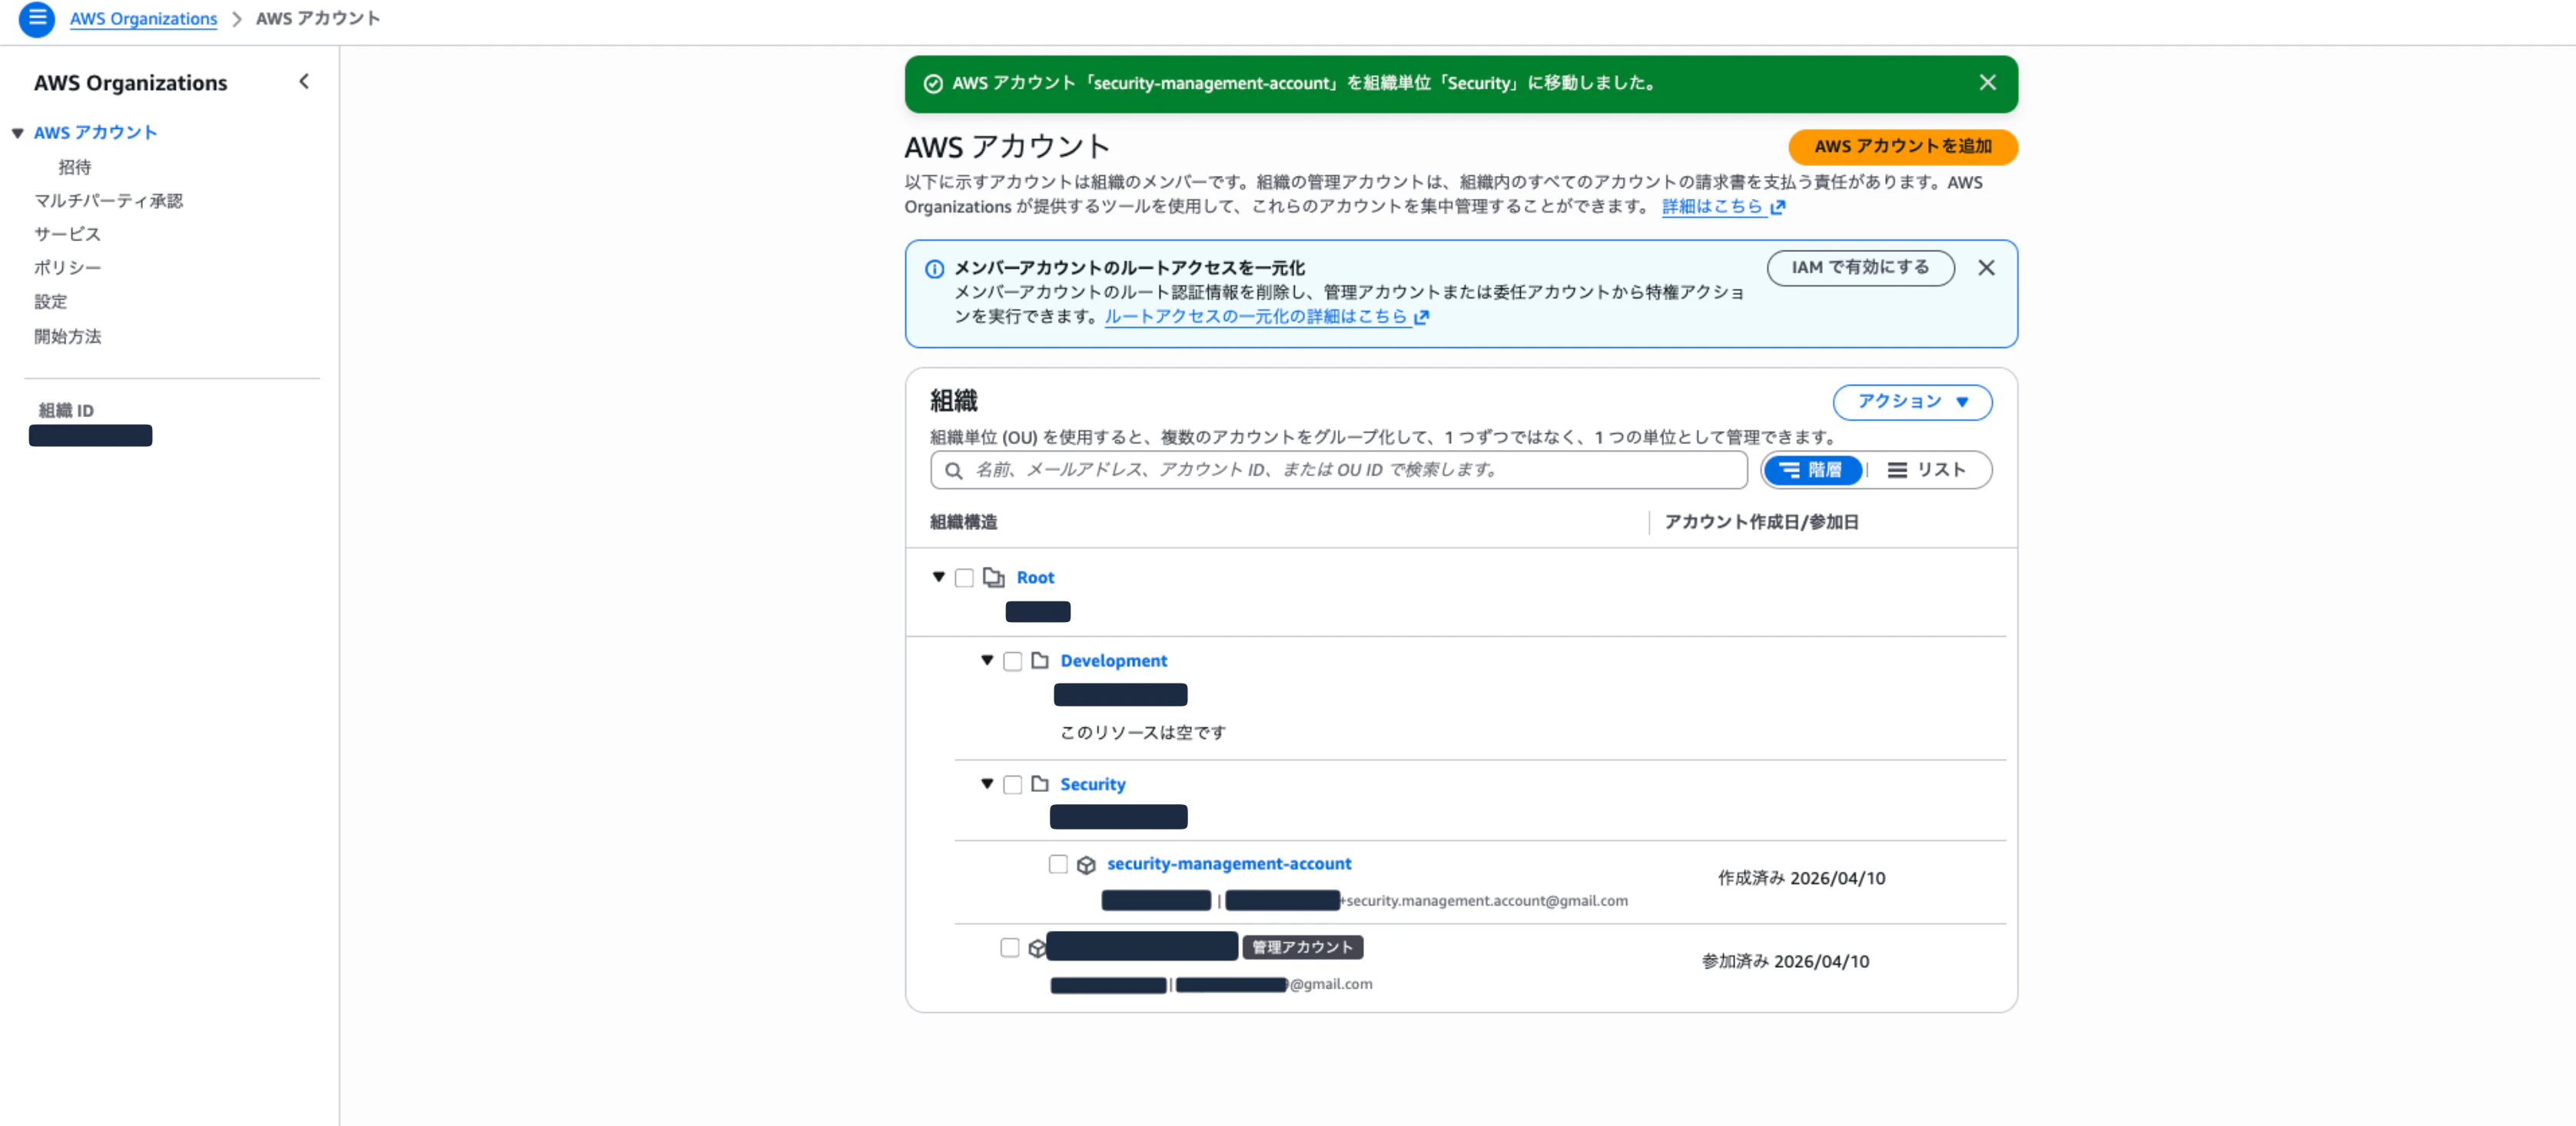Collapse the Security OU node
Viewport: 2576px width, 1126px height.
tap(987, 784)
